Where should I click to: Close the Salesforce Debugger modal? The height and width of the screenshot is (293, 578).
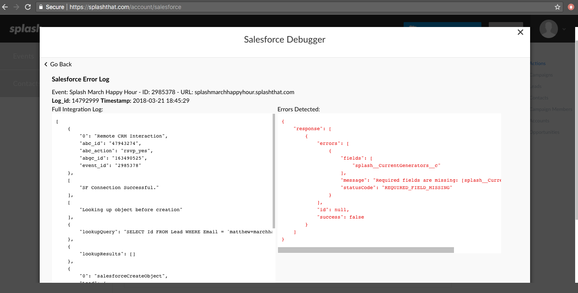520,32
